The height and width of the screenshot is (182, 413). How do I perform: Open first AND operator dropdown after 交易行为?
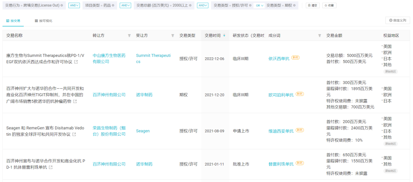click(74, 5)
